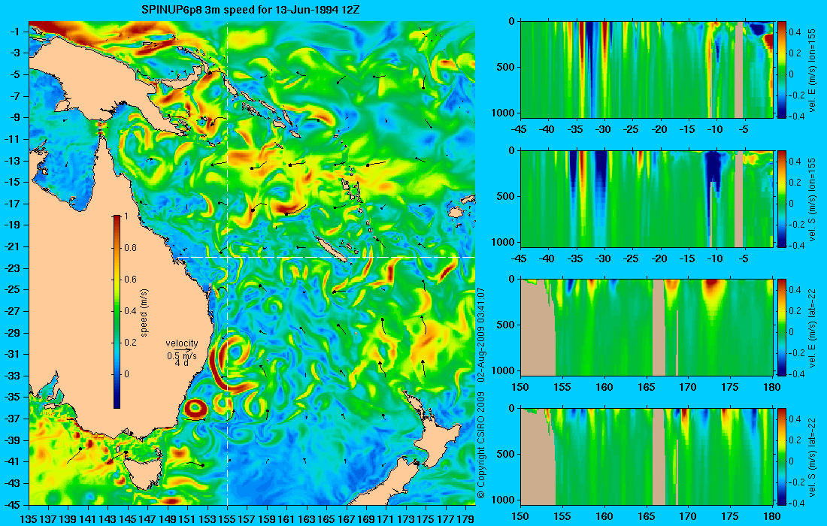Click the "0.5 m/s" velocity scale text

[x=182, y=356]
